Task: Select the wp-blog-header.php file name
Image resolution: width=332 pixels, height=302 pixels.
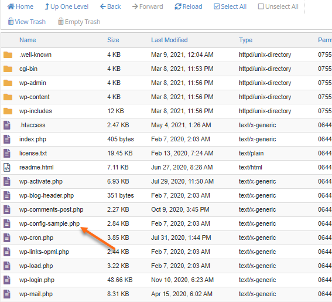Action: click(47, 195)
